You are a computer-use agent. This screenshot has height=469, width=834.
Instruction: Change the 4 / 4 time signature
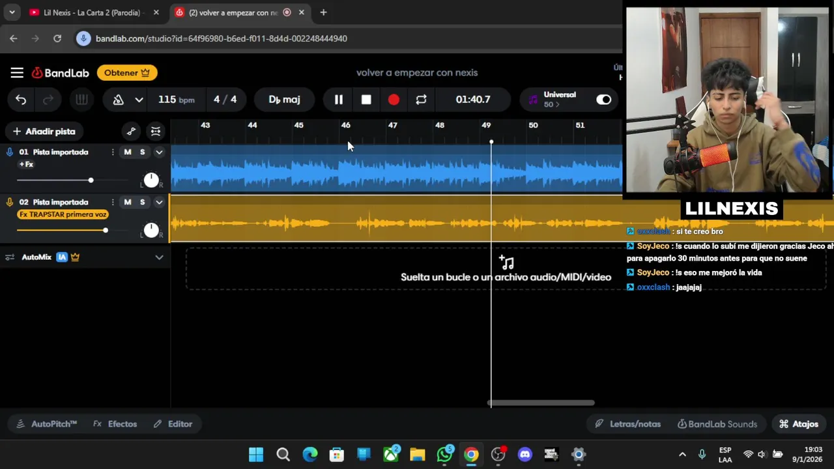225,100
